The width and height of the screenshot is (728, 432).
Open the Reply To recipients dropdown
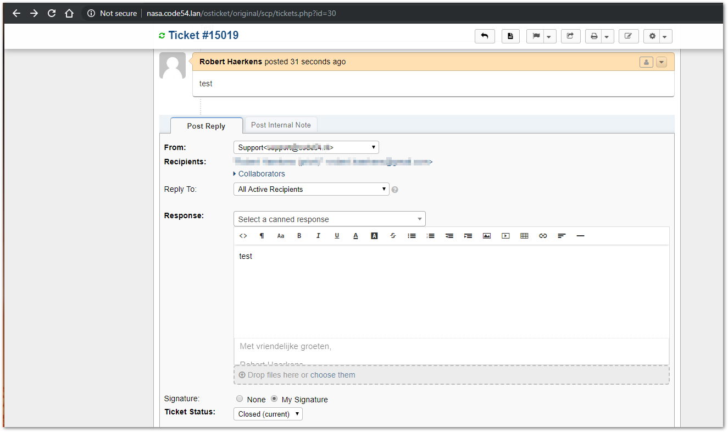(311, 189)
